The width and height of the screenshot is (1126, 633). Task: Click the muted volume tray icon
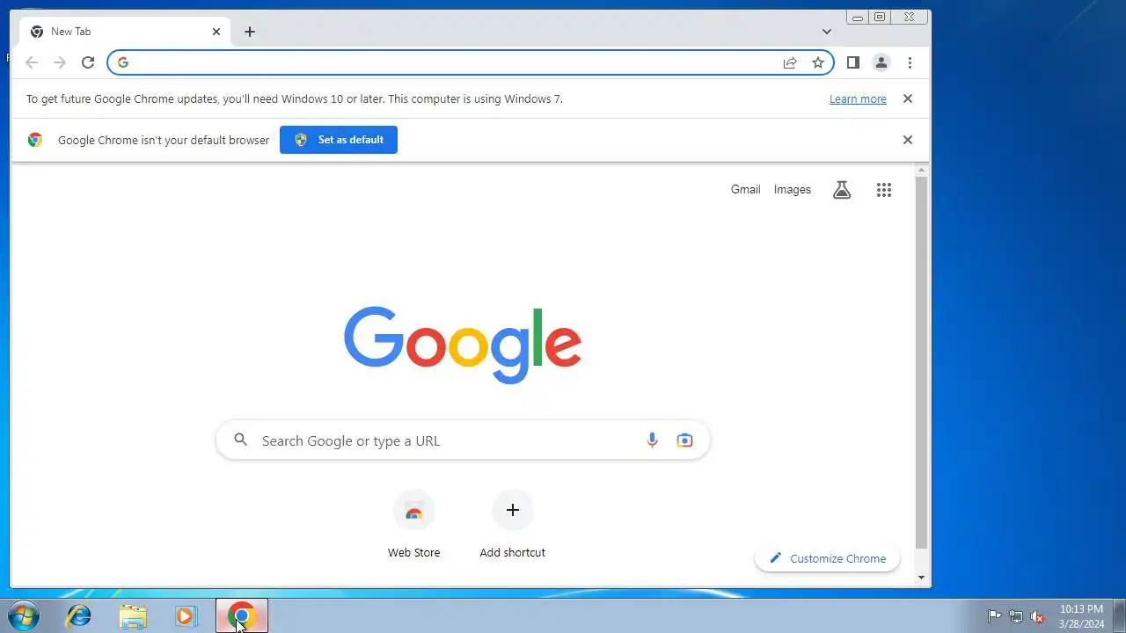[x=1037, y=616]
